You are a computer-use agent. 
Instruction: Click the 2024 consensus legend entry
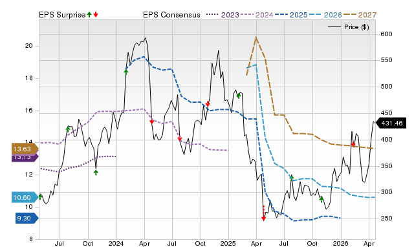[x=257, y=15]
